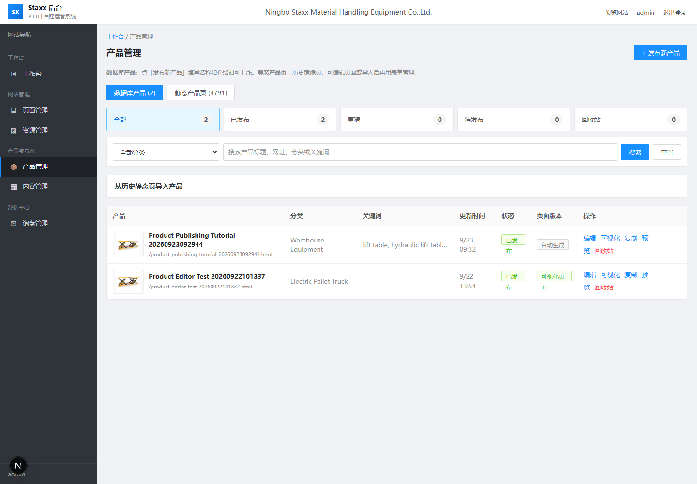Click the SX logo icon
This screenshot has width=697, height=484.
coord(15,12)
